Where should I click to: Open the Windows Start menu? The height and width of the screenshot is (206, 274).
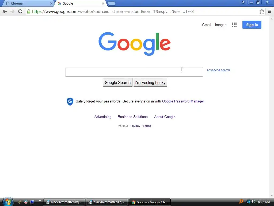pyautogui.click(x=8, y=202)
